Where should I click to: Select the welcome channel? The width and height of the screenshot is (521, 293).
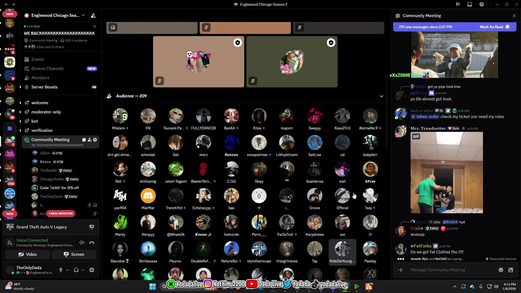tap(61, 103)
